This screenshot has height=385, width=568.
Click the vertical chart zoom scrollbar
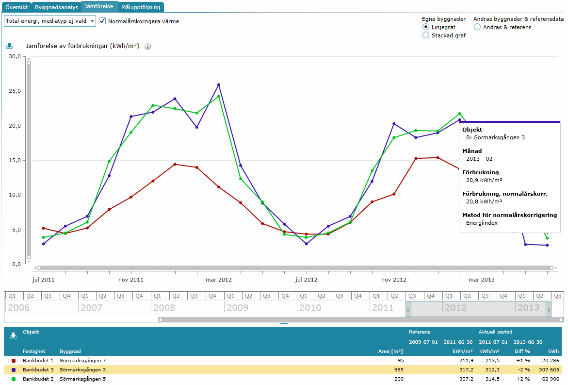click(x=29, y=160)
